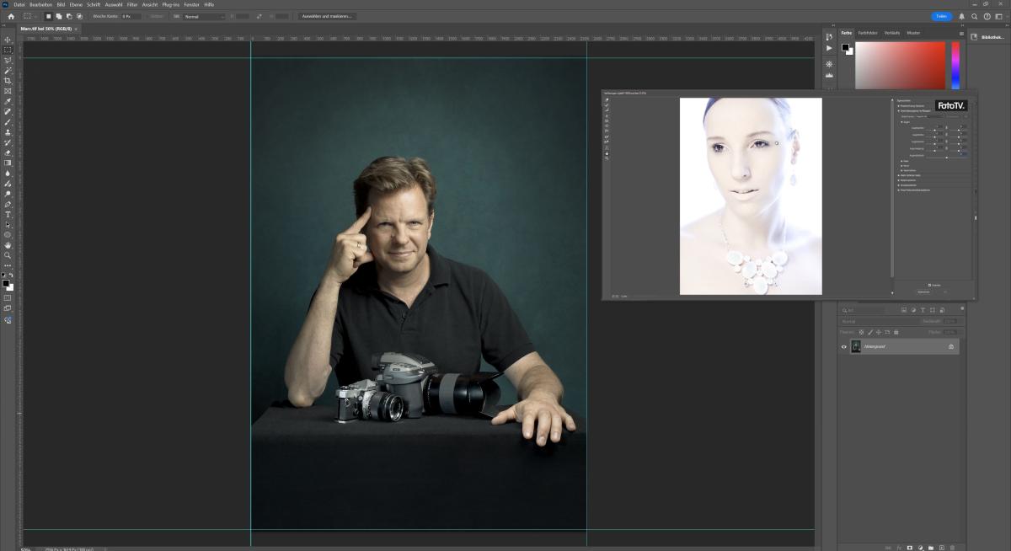1011x551 pixels.
Task: Select the Clone Stamp tool
Action: pyautogui.click(x=8, y=132)
